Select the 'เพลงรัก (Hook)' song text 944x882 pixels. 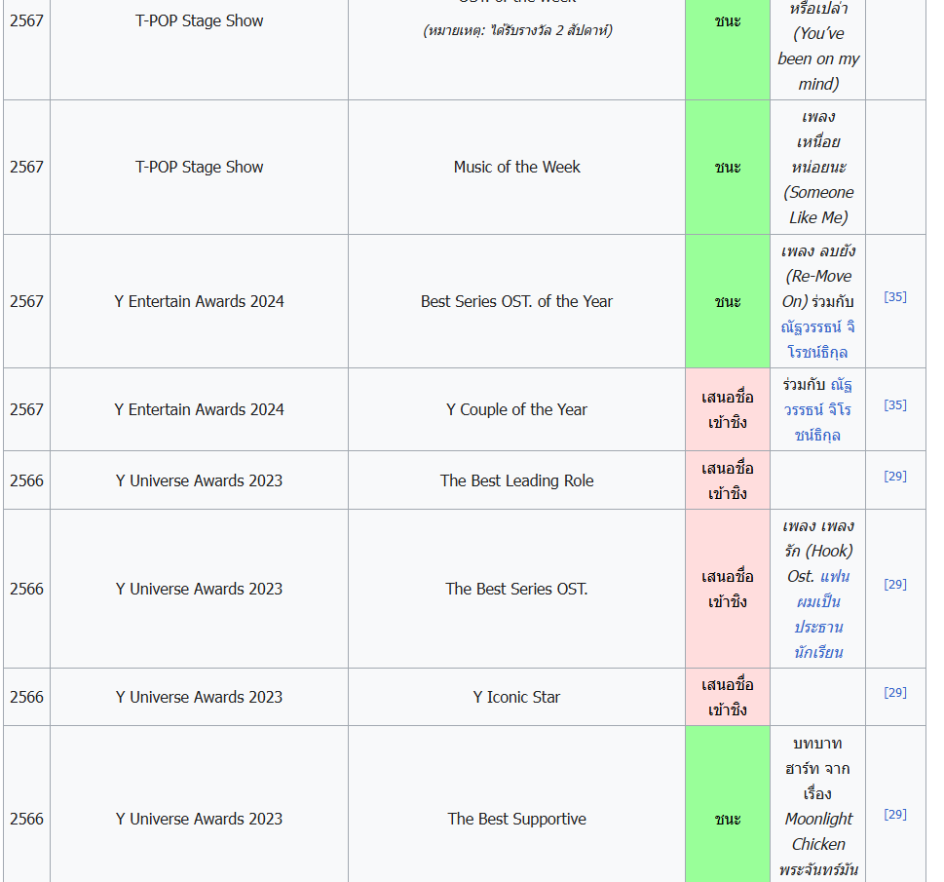tap(818, 539)
